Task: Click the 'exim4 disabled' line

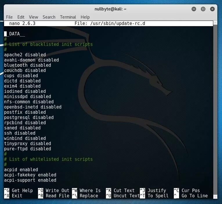Action: [x=22, y=86]
